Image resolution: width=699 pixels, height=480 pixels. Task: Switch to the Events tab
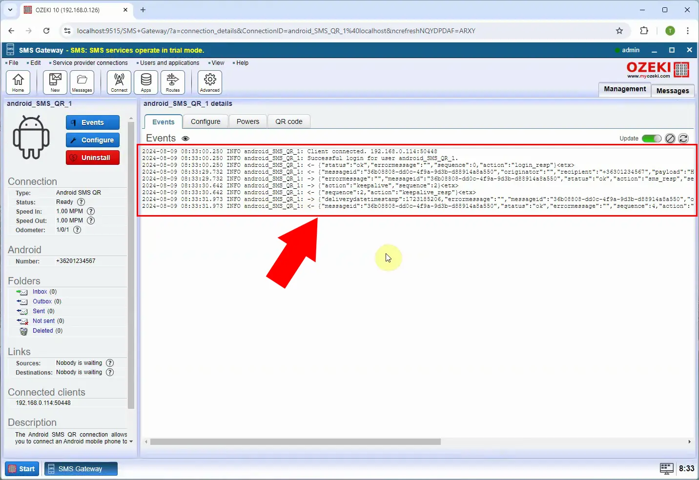coord(163,122)
